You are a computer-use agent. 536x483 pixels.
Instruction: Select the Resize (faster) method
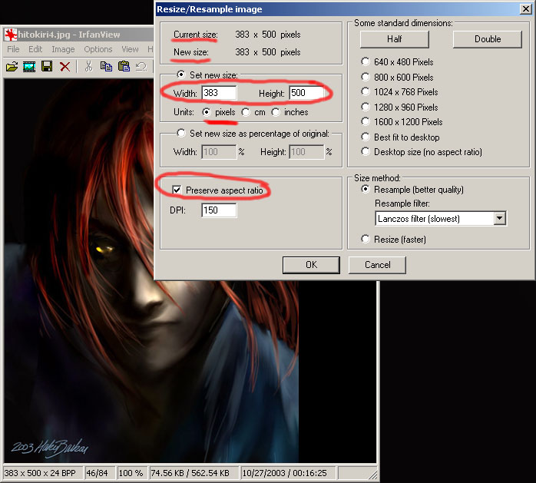366,240
